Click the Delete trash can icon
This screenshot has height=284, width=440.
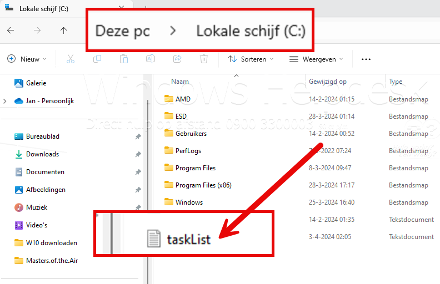point(204,59)
